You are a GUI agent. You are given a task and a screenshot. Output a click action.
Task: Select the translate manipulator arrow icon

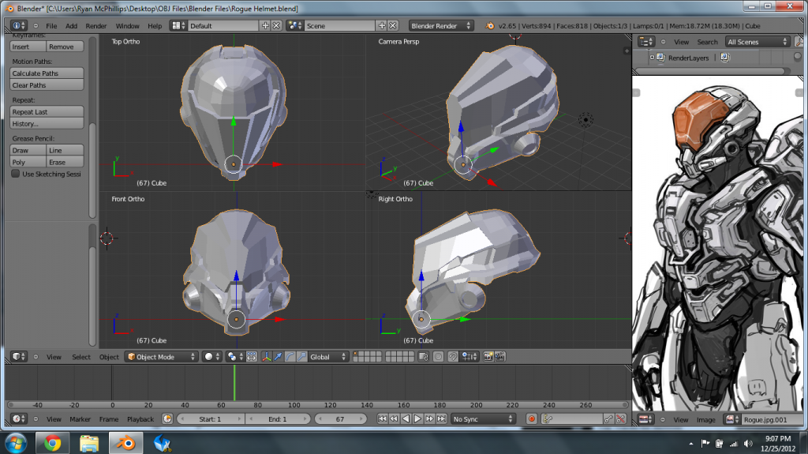(278, 357)
